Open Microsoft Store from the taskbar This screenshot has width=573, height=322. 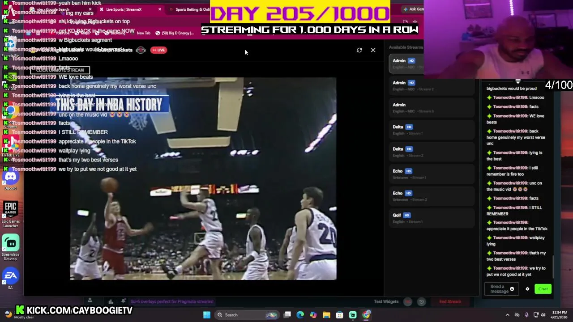pyautogui.click(x=340, y=315)
